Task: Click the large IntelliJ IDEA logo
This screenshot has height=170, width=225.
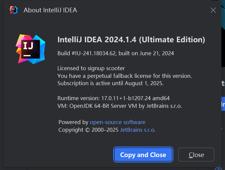Action: (x=31, y=49)
